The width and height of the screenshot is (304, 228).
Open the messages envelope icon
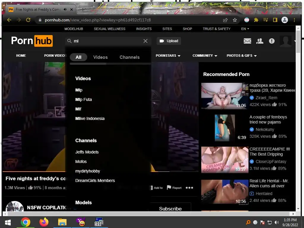click(x=247, y=41)
